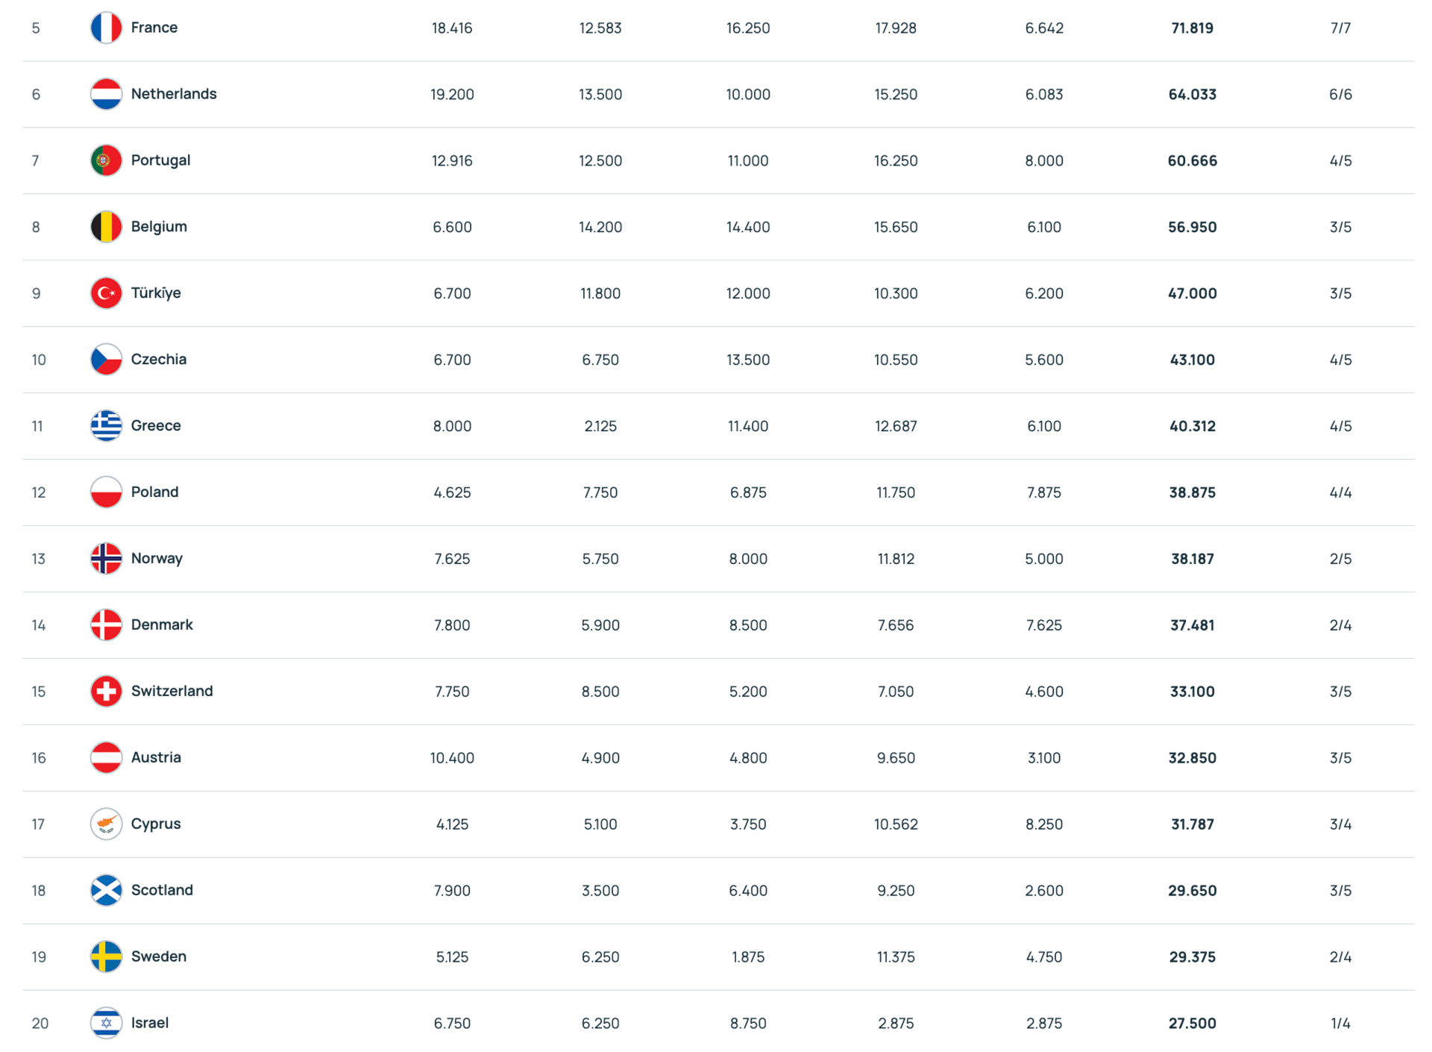The width and height of the screenshot is (1432, 1052).
Task: Click the Scotland flag icon
Action: coord(106,891)
